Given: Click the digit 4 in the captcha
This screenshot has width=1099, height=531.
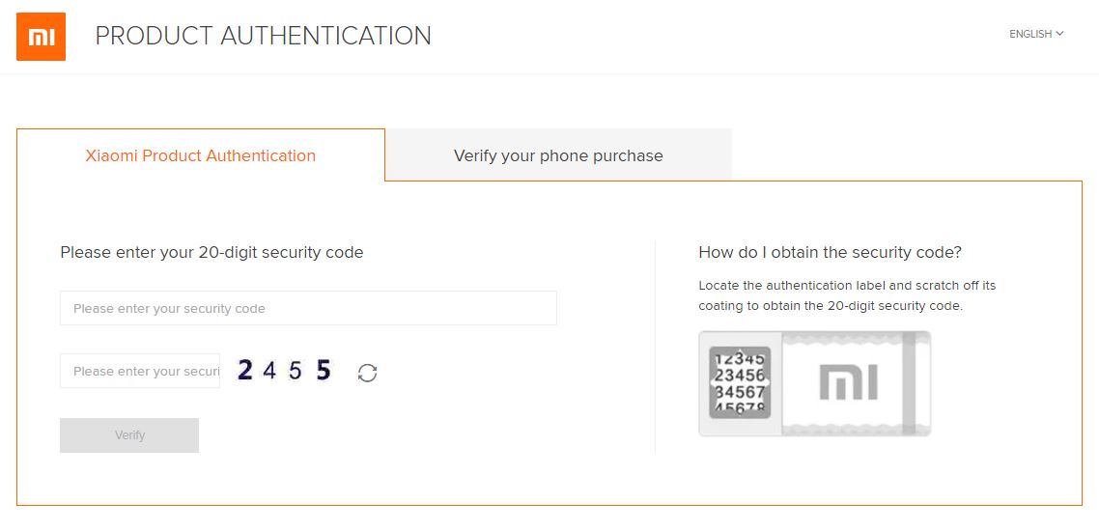Looking at the screenshot, I should pyautogui.click(x=269, y=370).
